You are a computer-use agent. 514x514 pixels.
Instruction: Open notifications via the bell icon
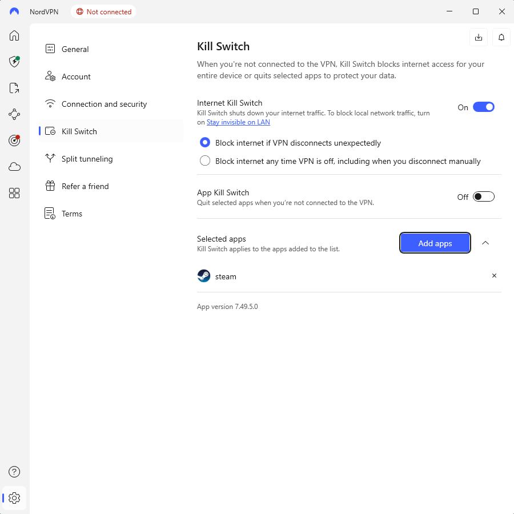click(x=501, y=37)
